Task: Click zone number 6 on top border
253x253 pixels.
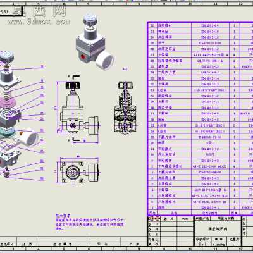Action: tap(88, 4)
